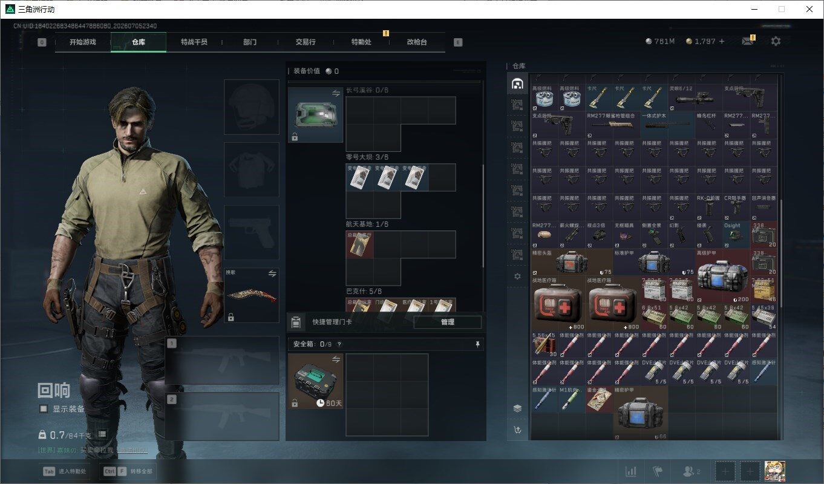Open the statistics bar chart icon

[630, 471]
